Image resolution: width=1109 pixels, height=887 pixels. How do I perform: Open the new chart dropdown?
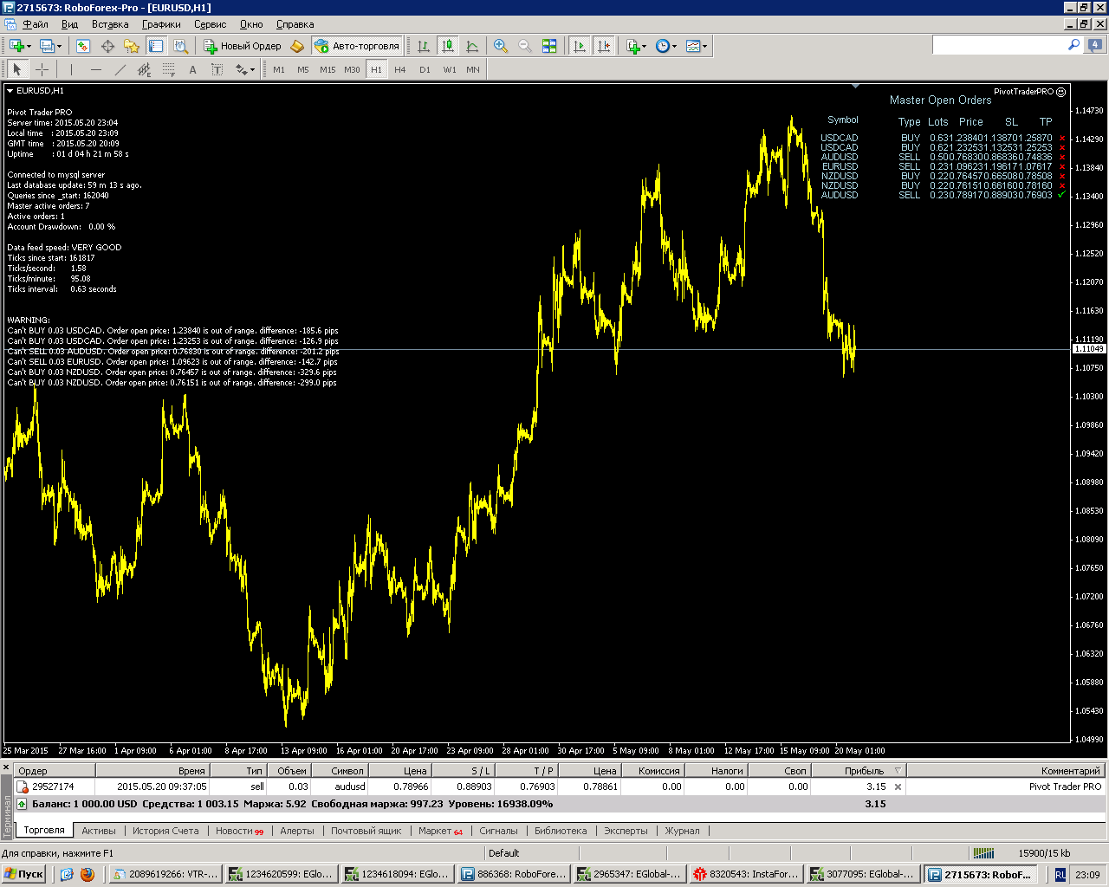tap(20, 46)
